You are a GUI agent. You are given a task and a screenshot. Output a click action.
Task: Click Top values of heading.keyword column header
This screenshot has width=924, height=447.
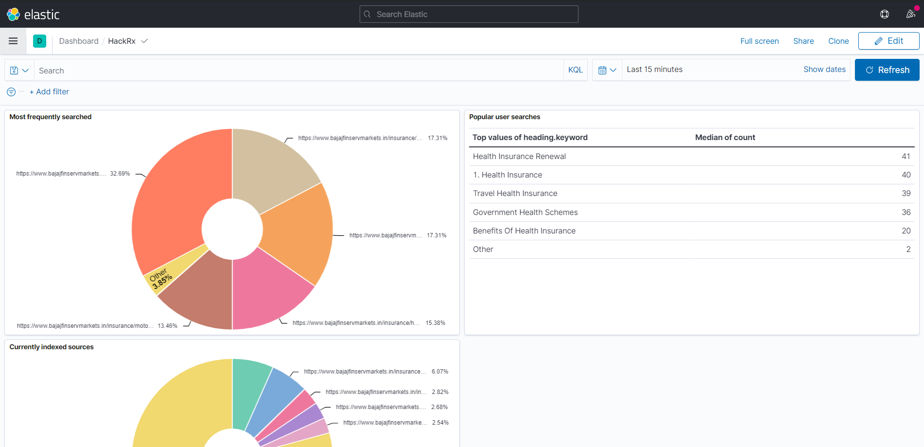530,138
